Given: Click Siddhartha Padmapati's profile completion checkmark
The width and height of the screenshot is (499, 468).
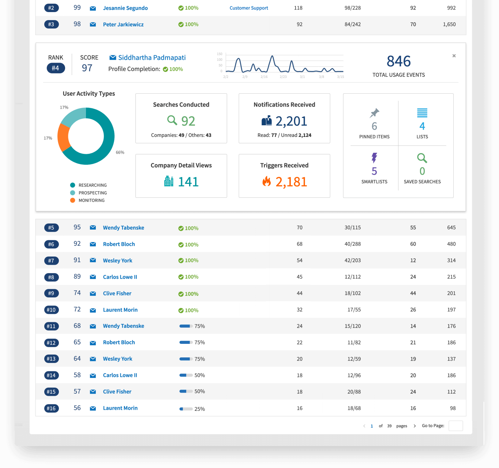Looking at the screenshot, I should point(165,69).
